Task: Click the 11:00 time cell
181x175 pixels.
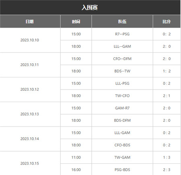Action: (x=76, y=157)
